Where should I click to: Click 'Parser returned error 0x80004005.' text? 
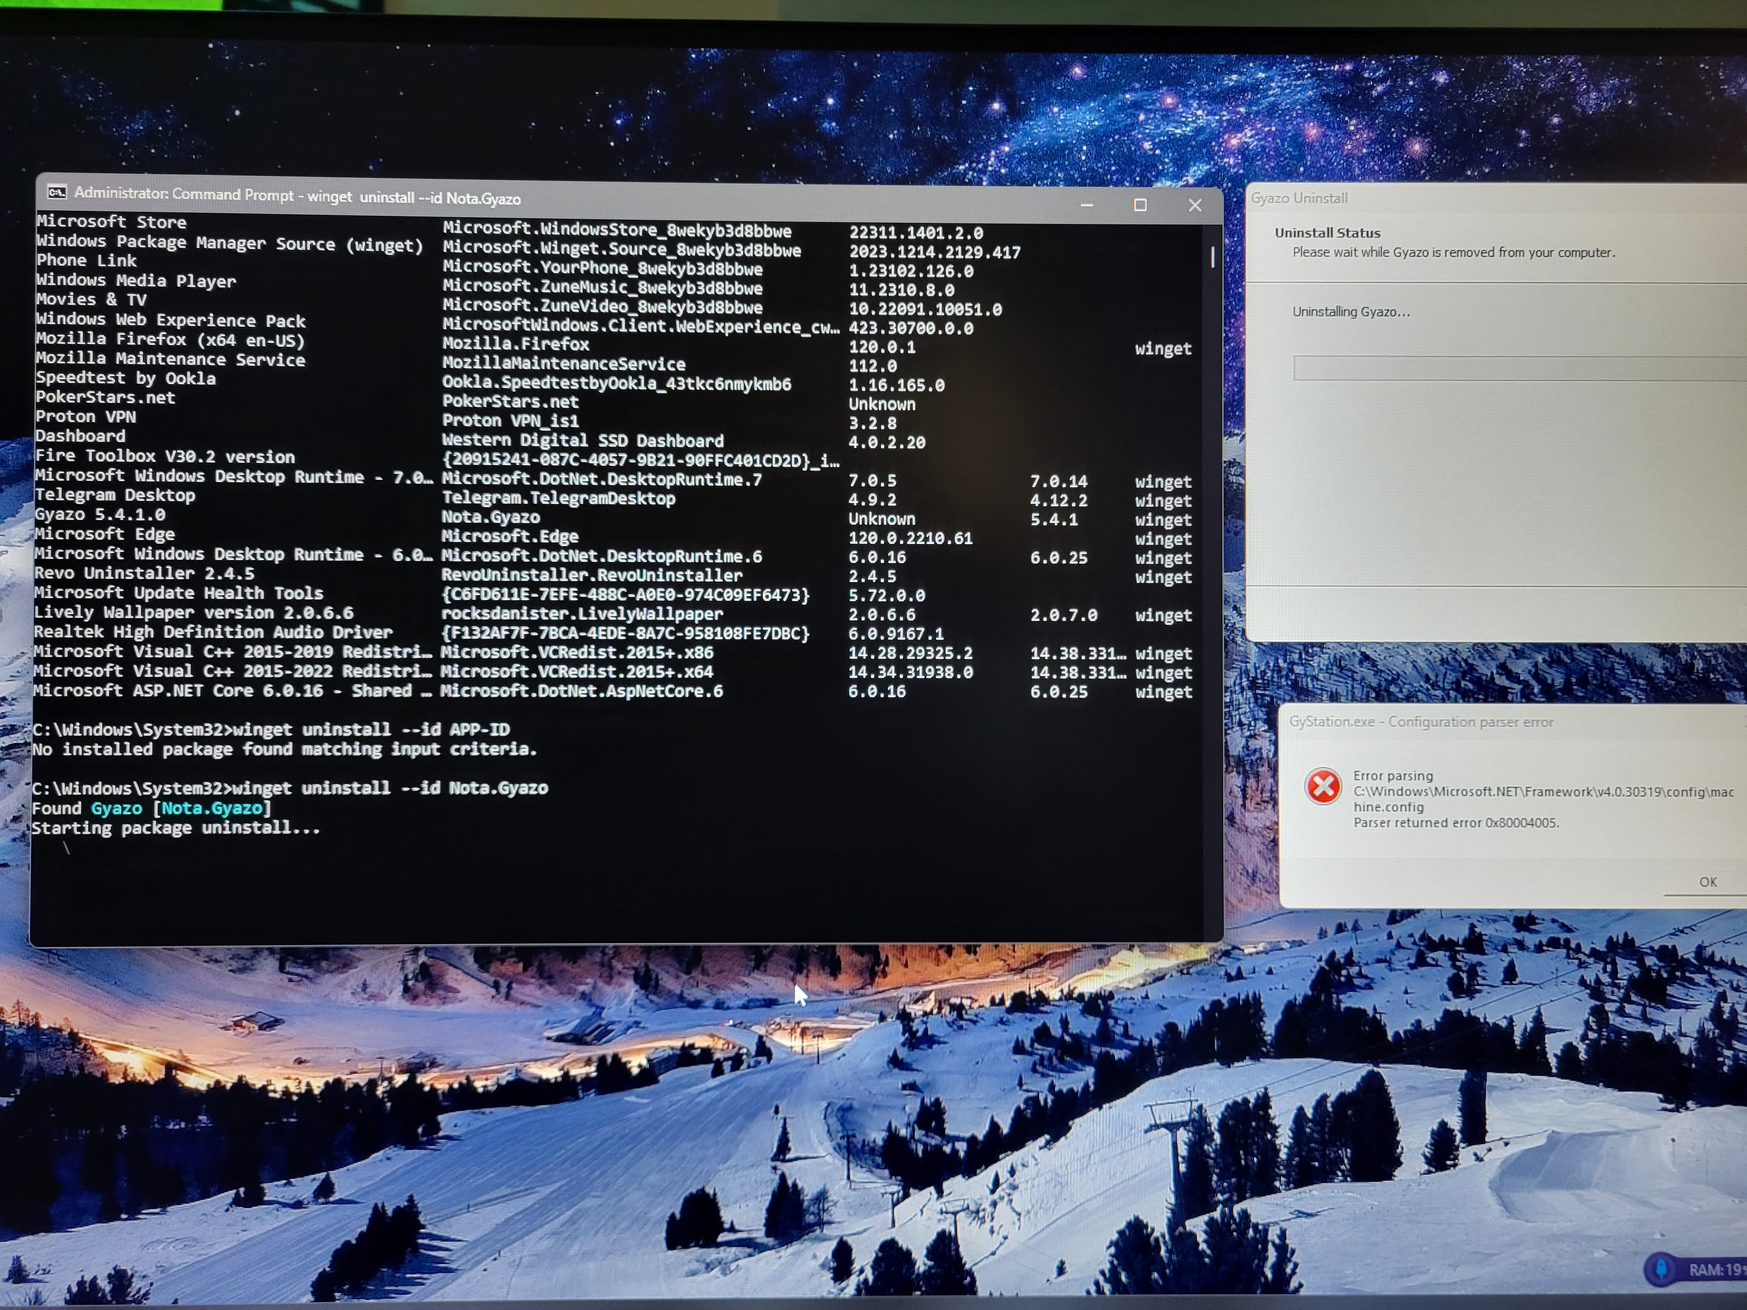tap(1457, 823)
